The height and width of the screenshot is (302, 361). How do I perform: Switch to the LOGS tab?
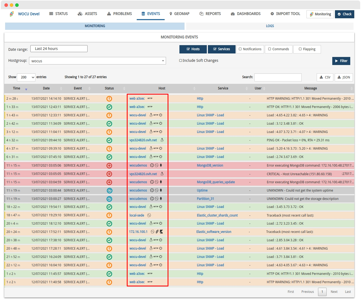pos(270,26)
